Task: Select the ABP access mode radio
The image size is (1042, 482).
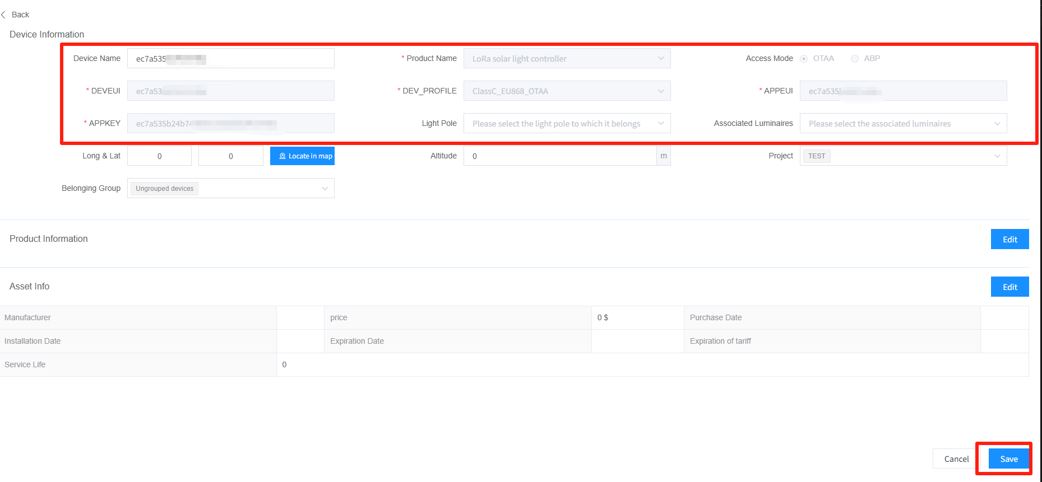Action: pos(855,59)
